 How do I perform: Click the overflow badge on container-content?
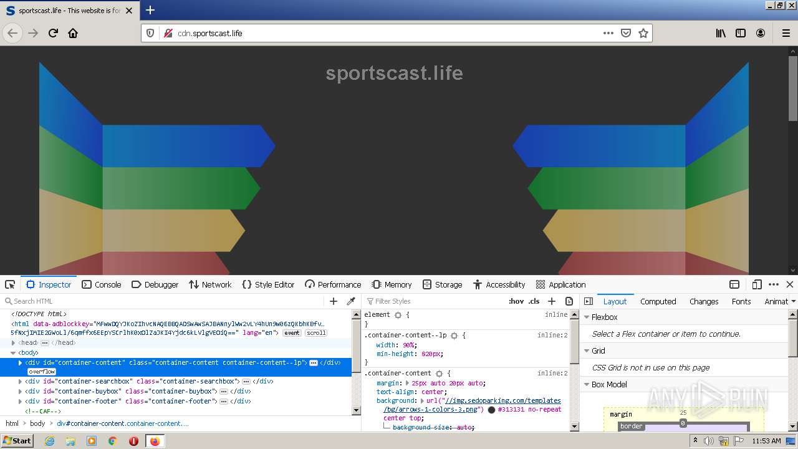pyautogui.click(x=42, y=372)
